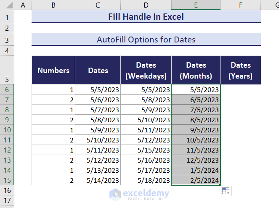279x208 pixels.
Task: Select column E header
Action: coord(196,5)
